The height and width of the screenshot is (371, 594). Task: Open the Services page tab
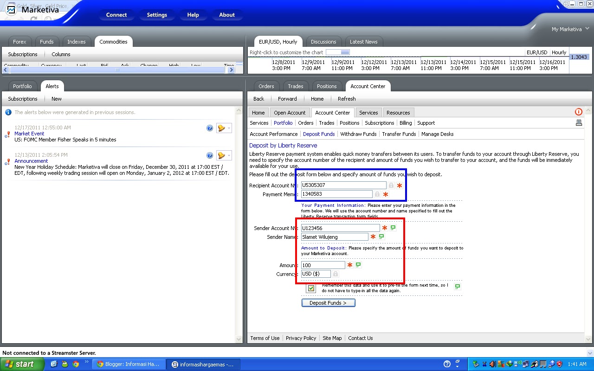click(368, 113)
